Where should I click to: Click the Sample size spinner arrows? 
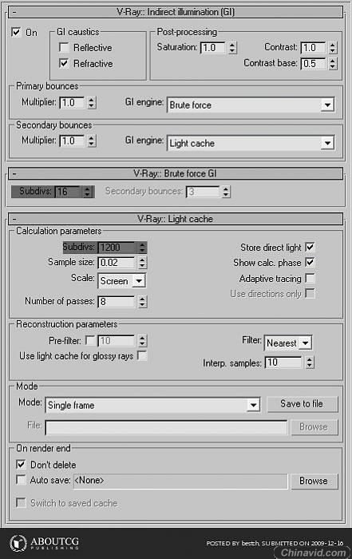142,263
